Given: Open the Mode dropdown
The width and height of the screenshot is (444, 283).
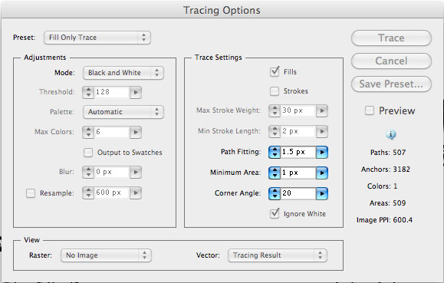Looking at the screenshot, I should coord(123,73).
